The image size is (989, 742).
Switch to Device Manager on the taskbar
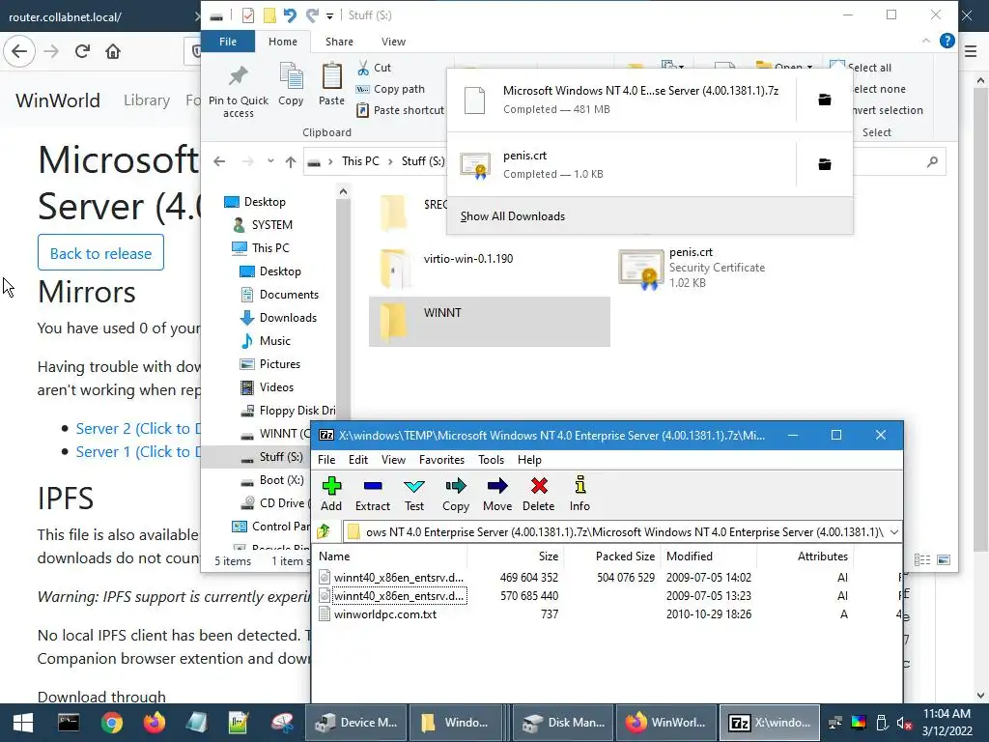coord(355,723)
